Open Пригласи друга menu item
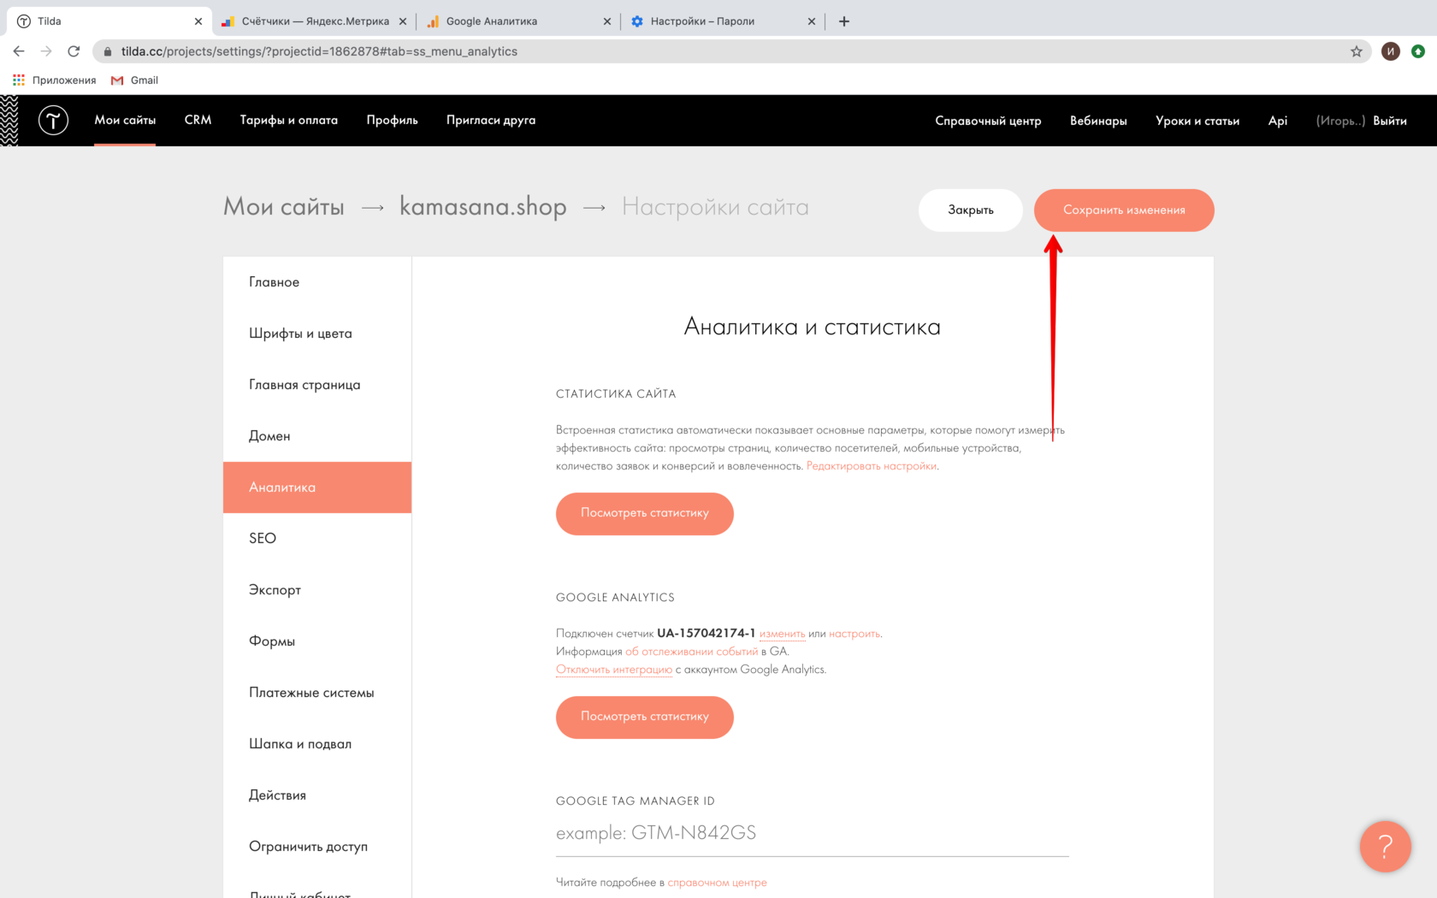This screenshot has height=898, width=1437. (x=491, y=120)
